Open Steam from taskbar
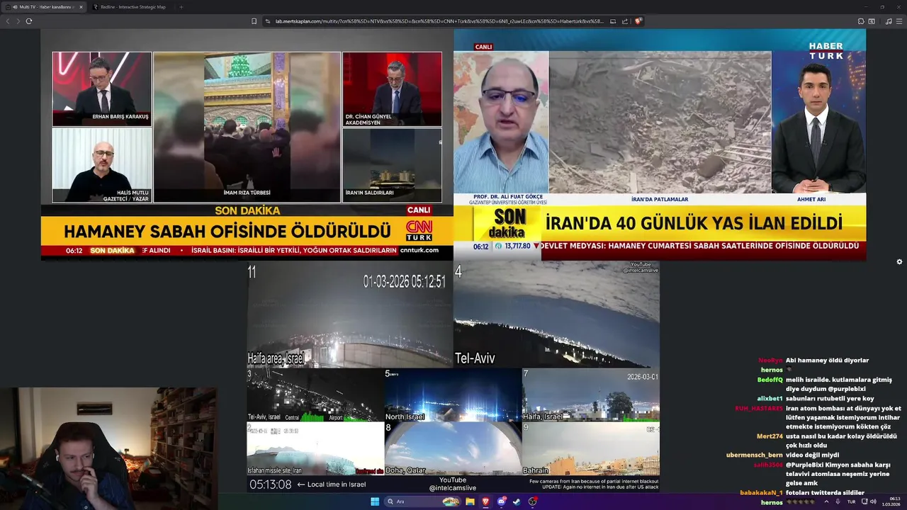Viewport: 907px width, 510px height. pos(517,501)
